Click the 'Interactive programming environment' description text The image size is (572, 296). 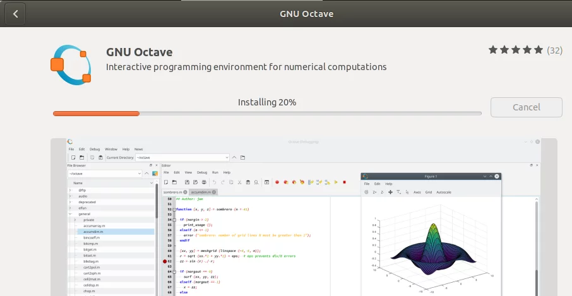[246, 67]
